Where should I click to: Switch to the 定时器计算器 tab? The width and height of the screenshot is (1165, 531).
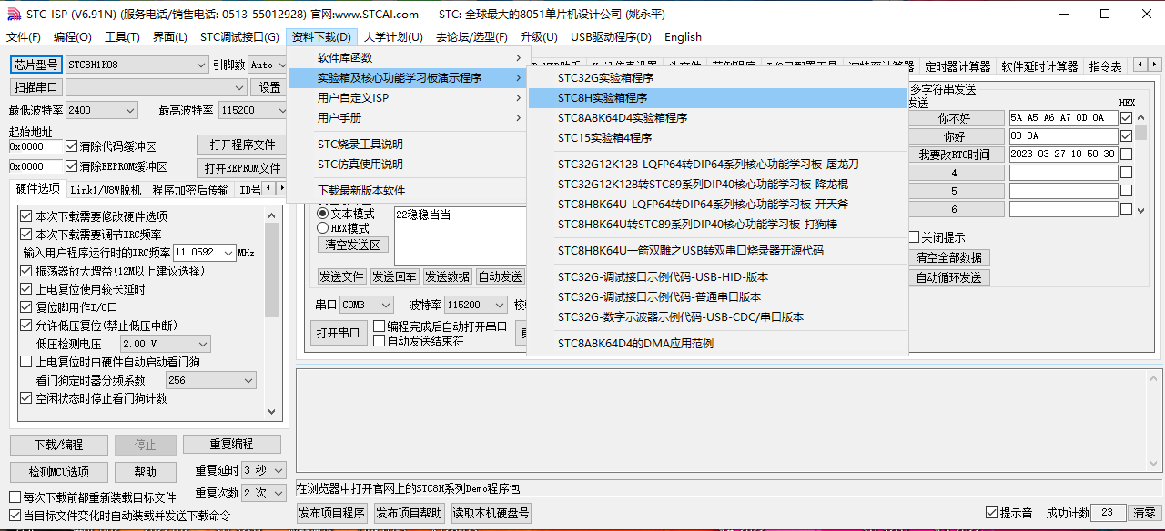pyautogui.click(x=957, y=66)
